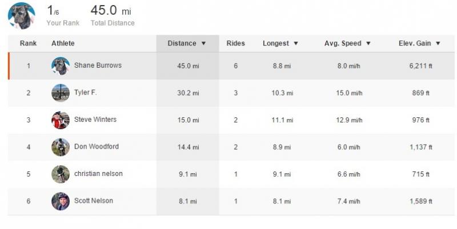The width and height of the screenshot is (457, 229).
Task: Open Don Woodford's name link
Action: pos(97,146)
